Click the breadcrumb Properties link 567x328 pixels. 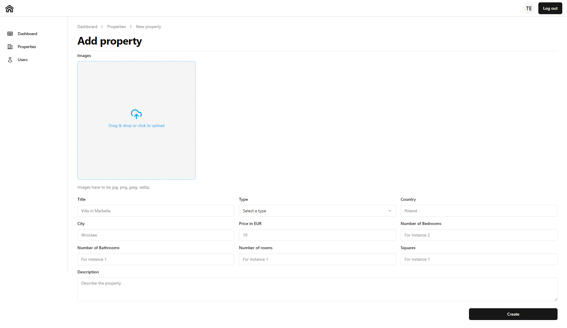116,27
